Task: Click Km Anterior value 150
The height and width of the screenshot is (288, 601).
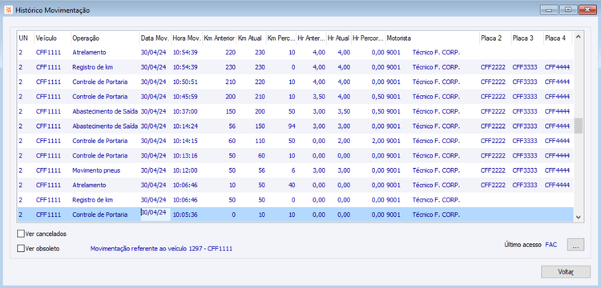Action: click(231, 111)
